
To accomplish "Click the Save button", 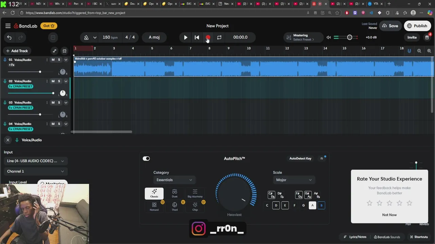I will tap(390, 26).
